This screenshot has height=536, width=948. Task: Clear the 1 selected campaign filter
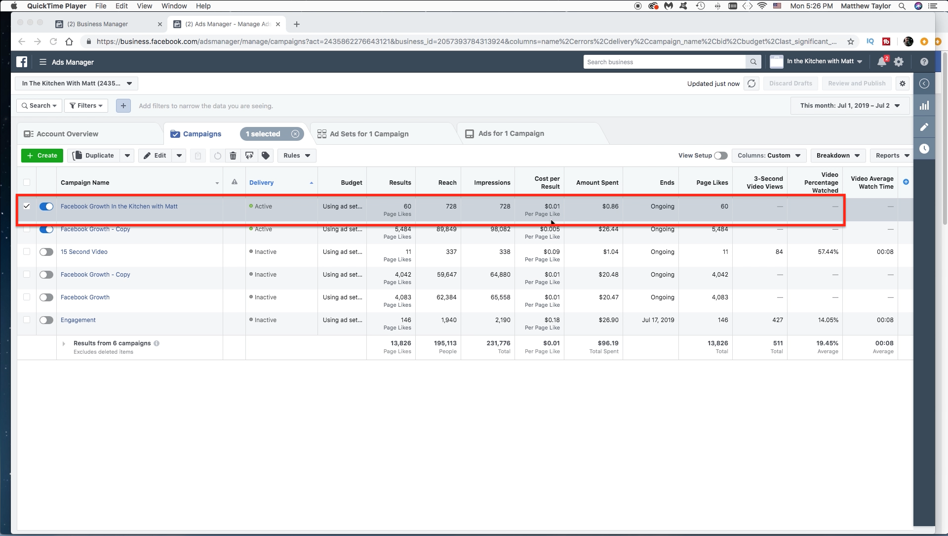tap(295, 134)
